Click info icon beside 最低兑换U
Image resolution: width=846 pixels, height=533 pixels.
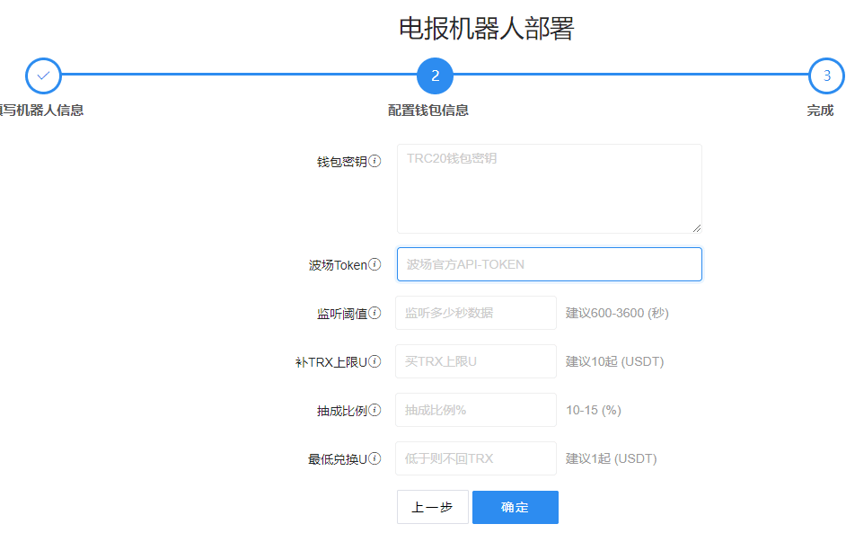tap(375, 458)
